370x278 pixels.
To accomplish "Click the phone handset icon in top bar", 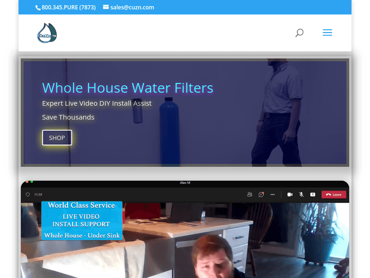I will click(x=38, y=7).
